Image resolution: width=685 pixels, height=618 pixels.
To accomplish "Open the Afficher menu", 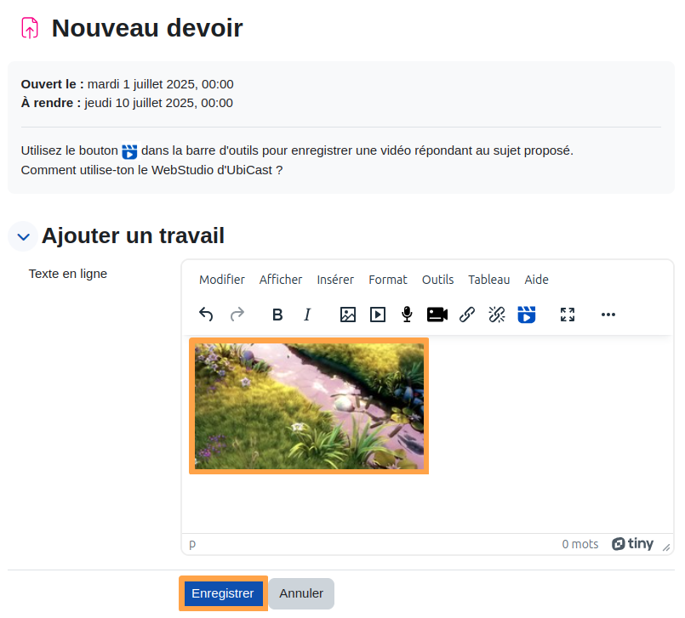I will tap(281, 280).
